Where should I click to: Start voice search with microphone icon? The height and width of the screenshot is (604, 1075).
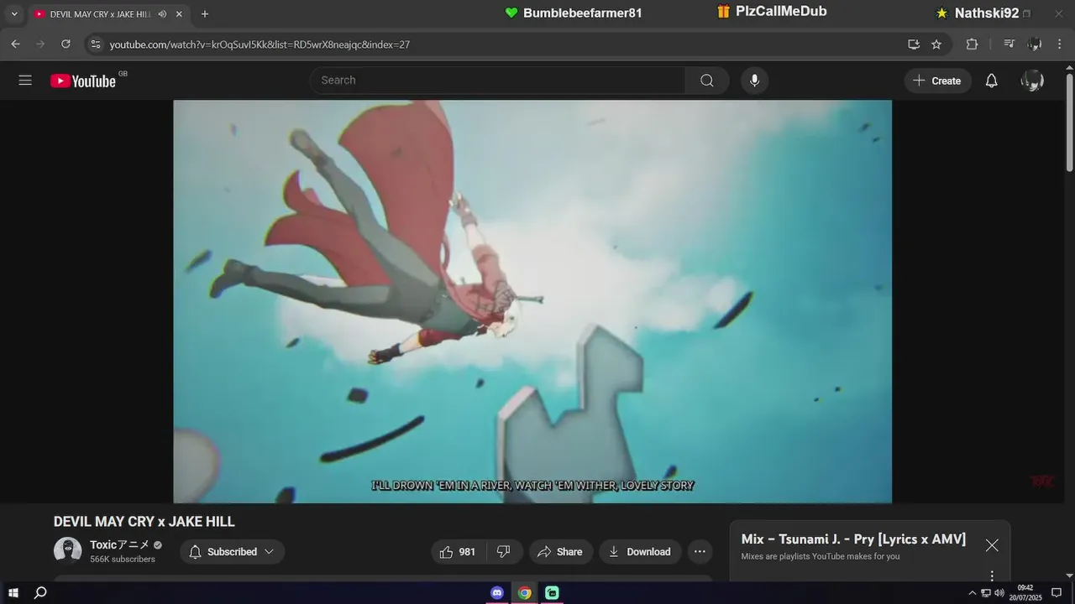[x=754, y=81]
